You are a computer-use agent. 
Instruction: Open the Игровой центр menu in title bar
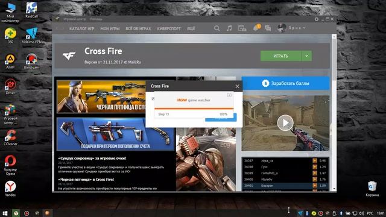(x=74, y=19)
